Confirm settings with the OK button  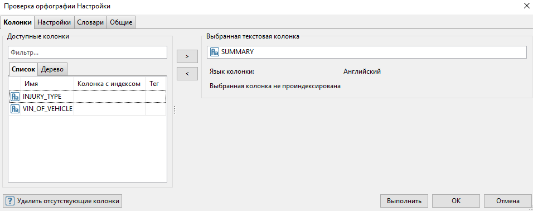tap(456, 201)
